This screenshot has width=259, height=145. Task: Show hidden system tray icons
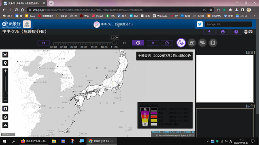coord(208,141)
